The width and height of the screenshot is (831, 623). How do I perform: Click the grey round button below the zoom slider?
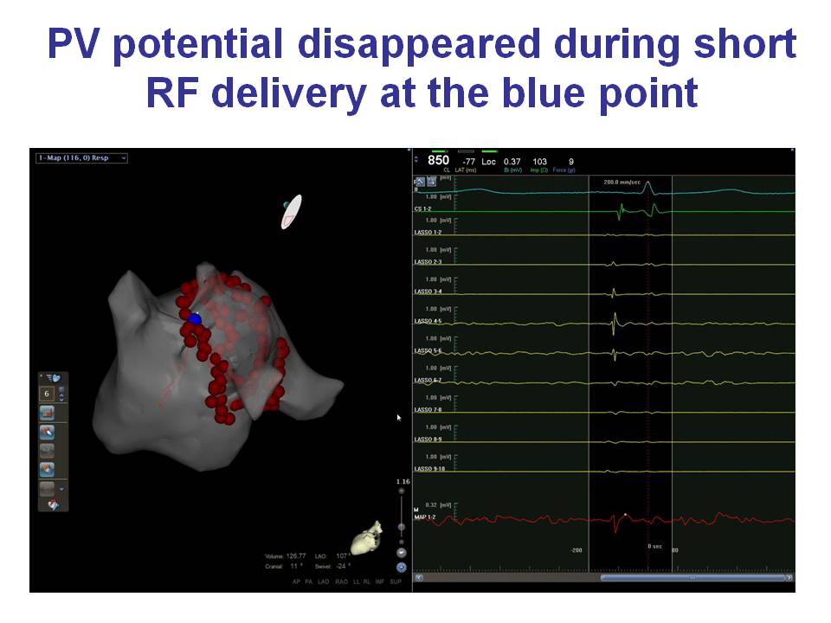pos(402,552)
